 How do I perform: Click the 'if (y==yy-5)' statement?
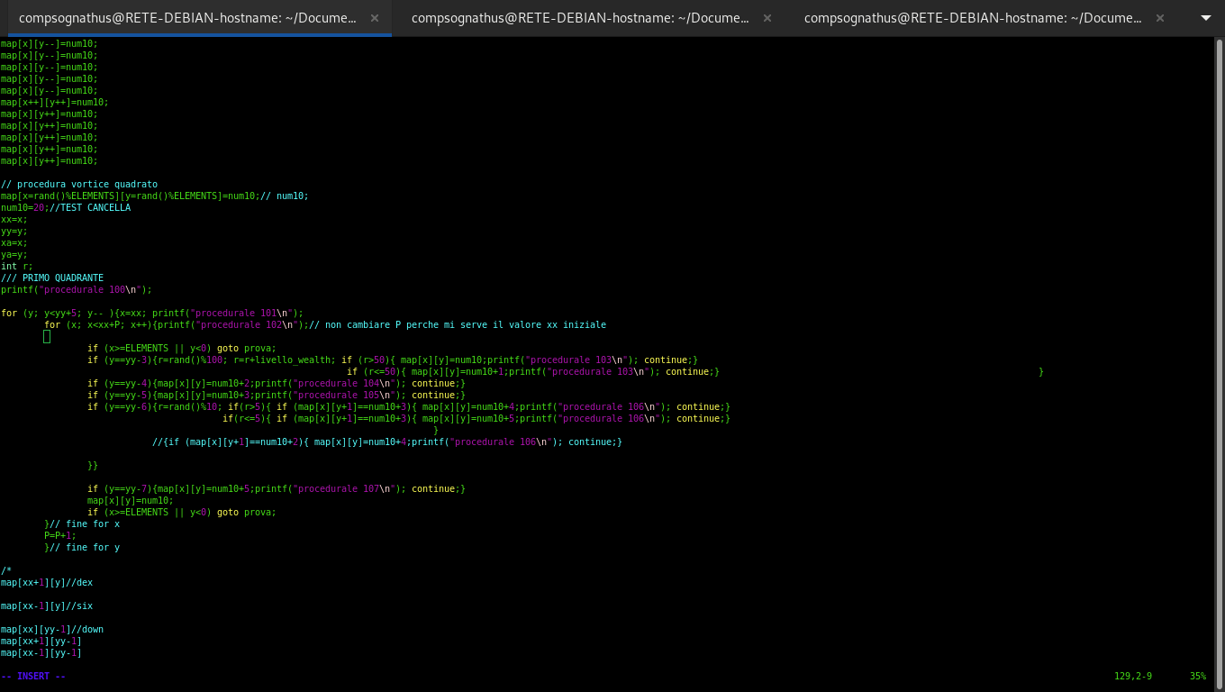click(277, 395)
